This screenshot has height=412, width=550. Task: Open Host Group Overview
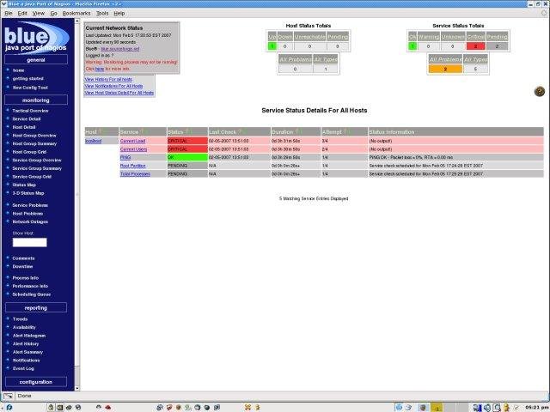34,136
